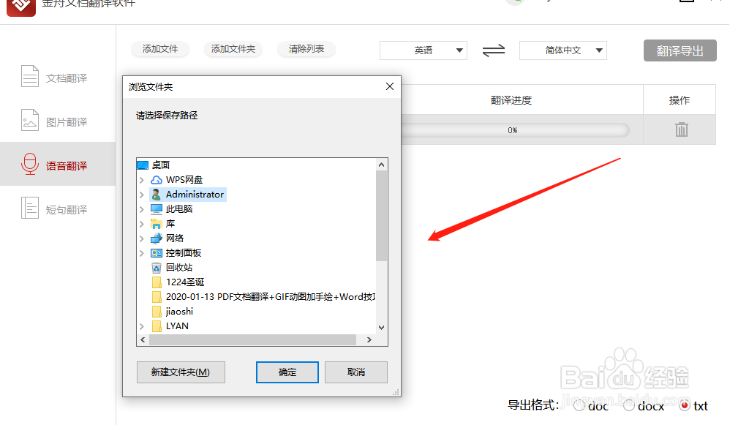Expand the 此电脑 tree node
Viewport: 730px width, 425px height.
pyautogui.click(x=142, y=208)
